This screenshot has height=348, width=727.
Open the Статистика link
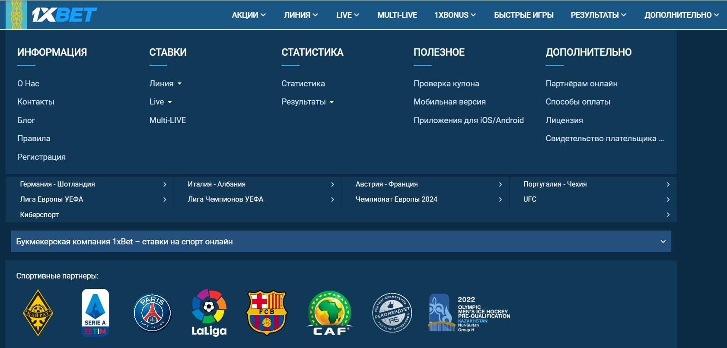point(303,84)
